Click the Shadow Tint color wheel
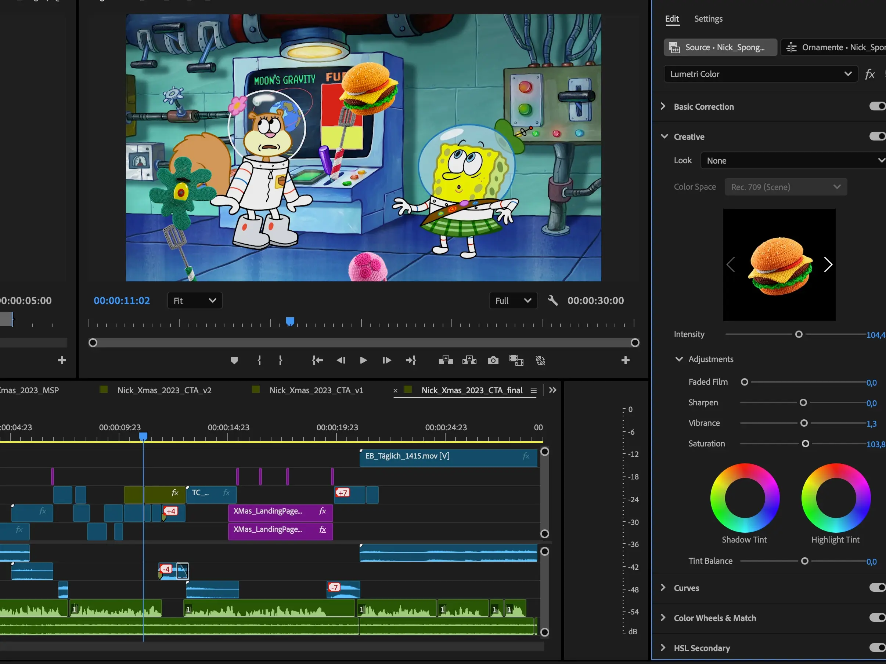The image size is (886, 664). 745,497
